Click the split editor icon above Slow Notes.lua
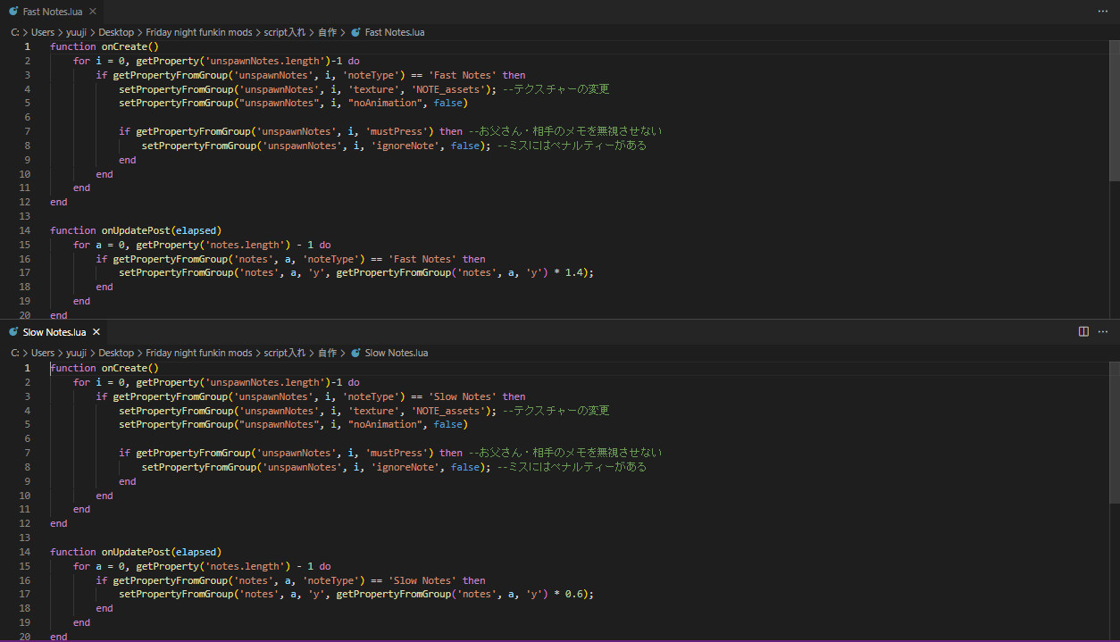This screenshot has width=1120, height=642. click(x=1082, y=330)
